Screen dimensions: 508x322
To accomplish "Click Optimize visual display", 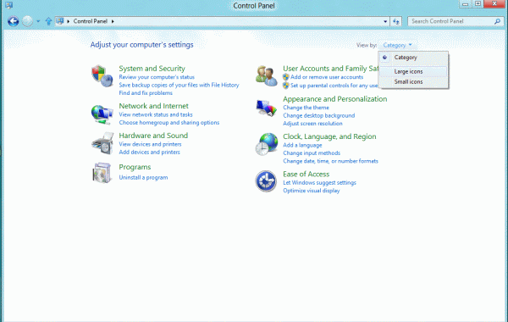I will click(312, 191).
